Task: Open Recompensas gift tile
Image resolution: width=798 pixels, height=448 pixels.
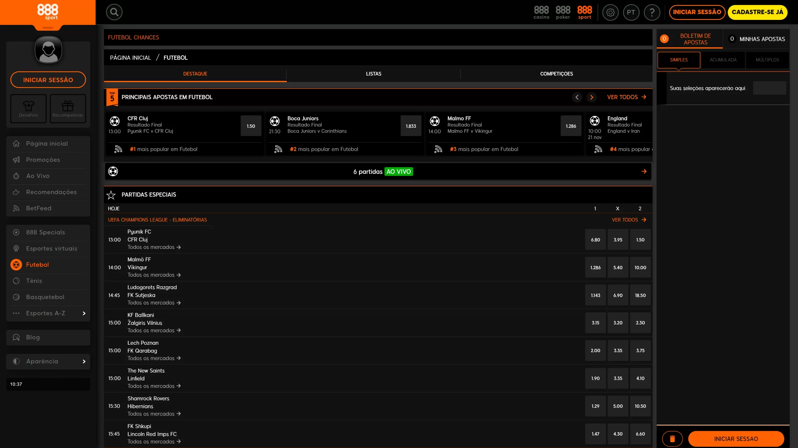Action: pyautogui.click(x=68, y=109)
